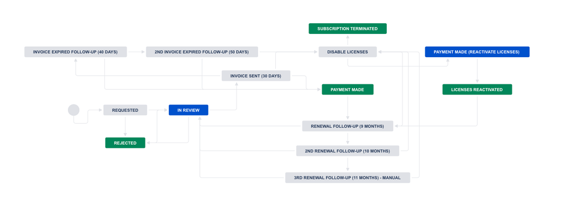Click the arrow between REQUESTED and IN REVIEW
The height and width of the screenshot is (212, 565).
[158, 110]
